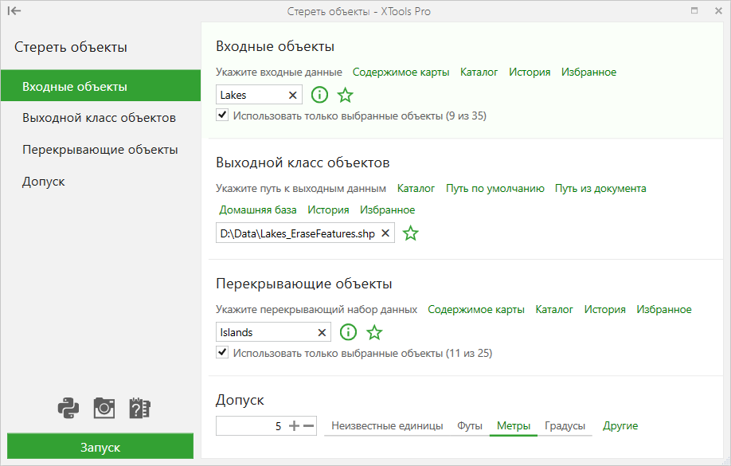Clear the Islands overlay field

pos(322,333)
